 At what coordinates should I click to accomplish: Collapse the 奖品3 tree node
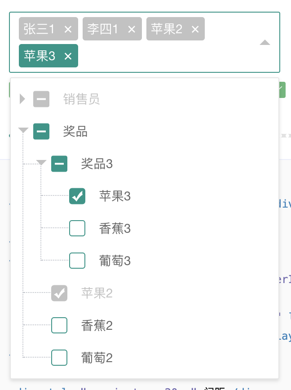pos(41,163)
